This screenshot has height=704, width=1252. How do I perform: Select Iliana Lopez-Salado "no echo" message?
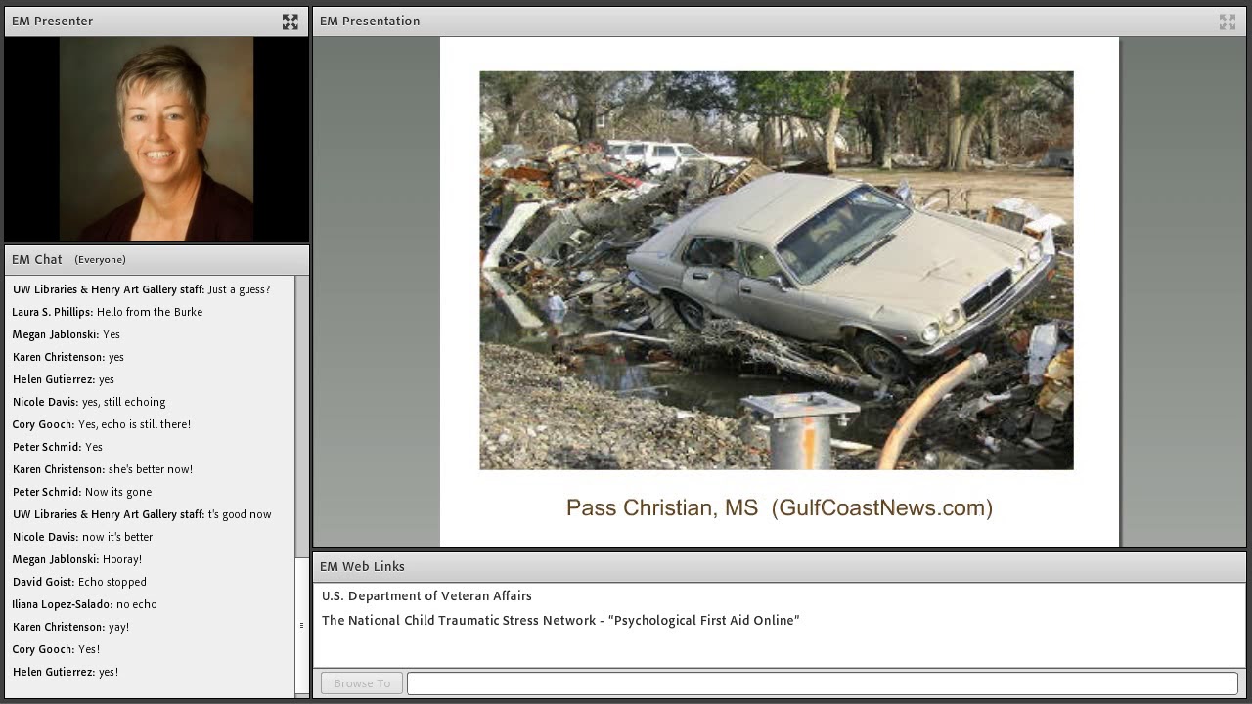click(84, 604)
